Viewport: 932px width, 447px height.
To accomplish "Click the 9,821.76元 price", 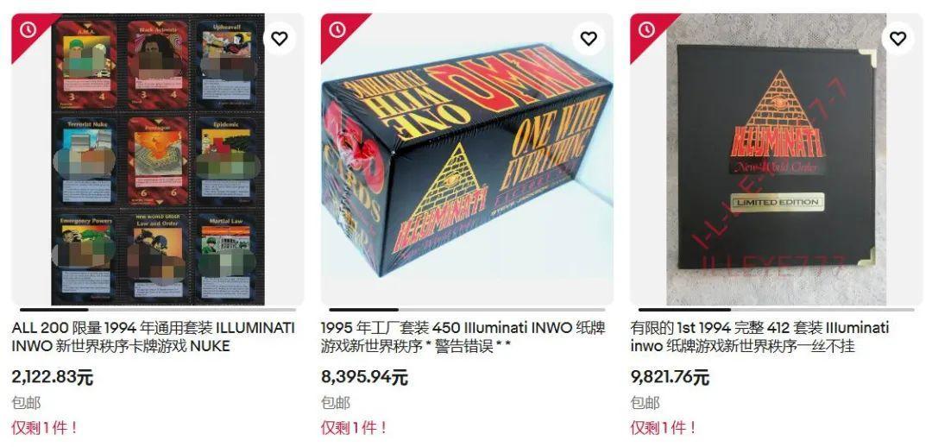I will click(x=670, y=377).
